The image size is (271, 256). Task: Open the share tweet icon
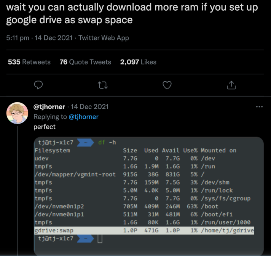(x=231, y=85)
